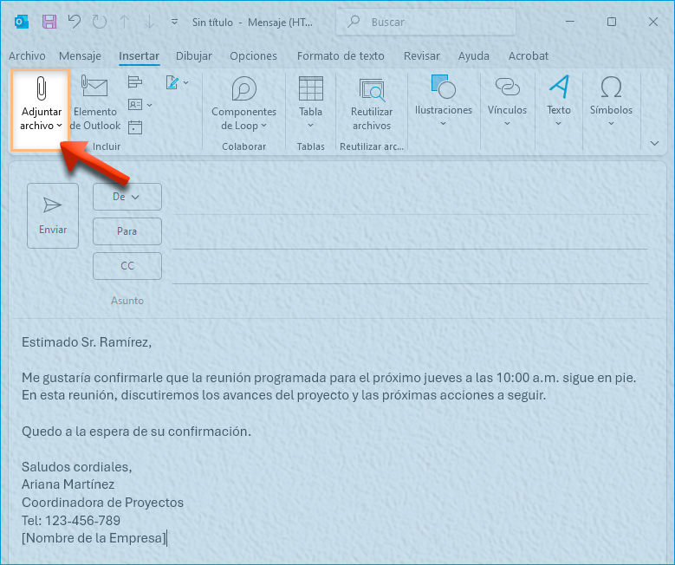Open Componentes de Loop
The image size is (675, 565).
tap(243, 102)
